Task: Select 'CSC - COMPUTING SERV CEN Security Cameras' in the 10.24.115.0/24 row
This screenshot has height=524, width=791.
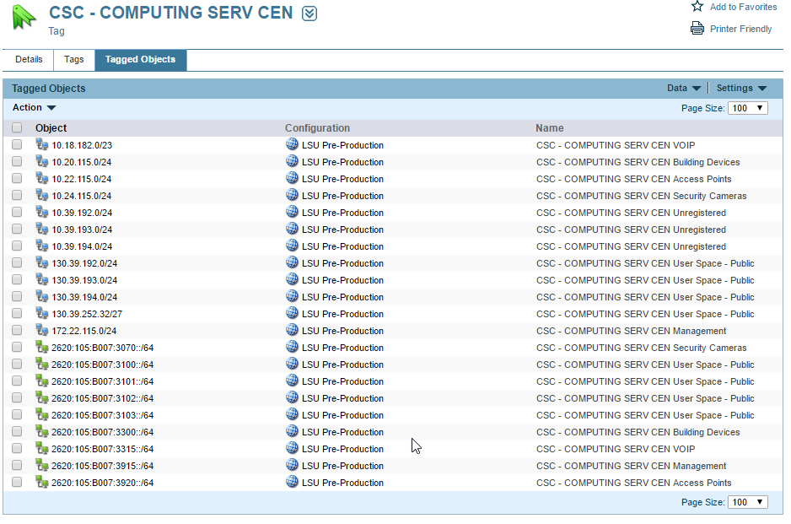Action: 641,196
